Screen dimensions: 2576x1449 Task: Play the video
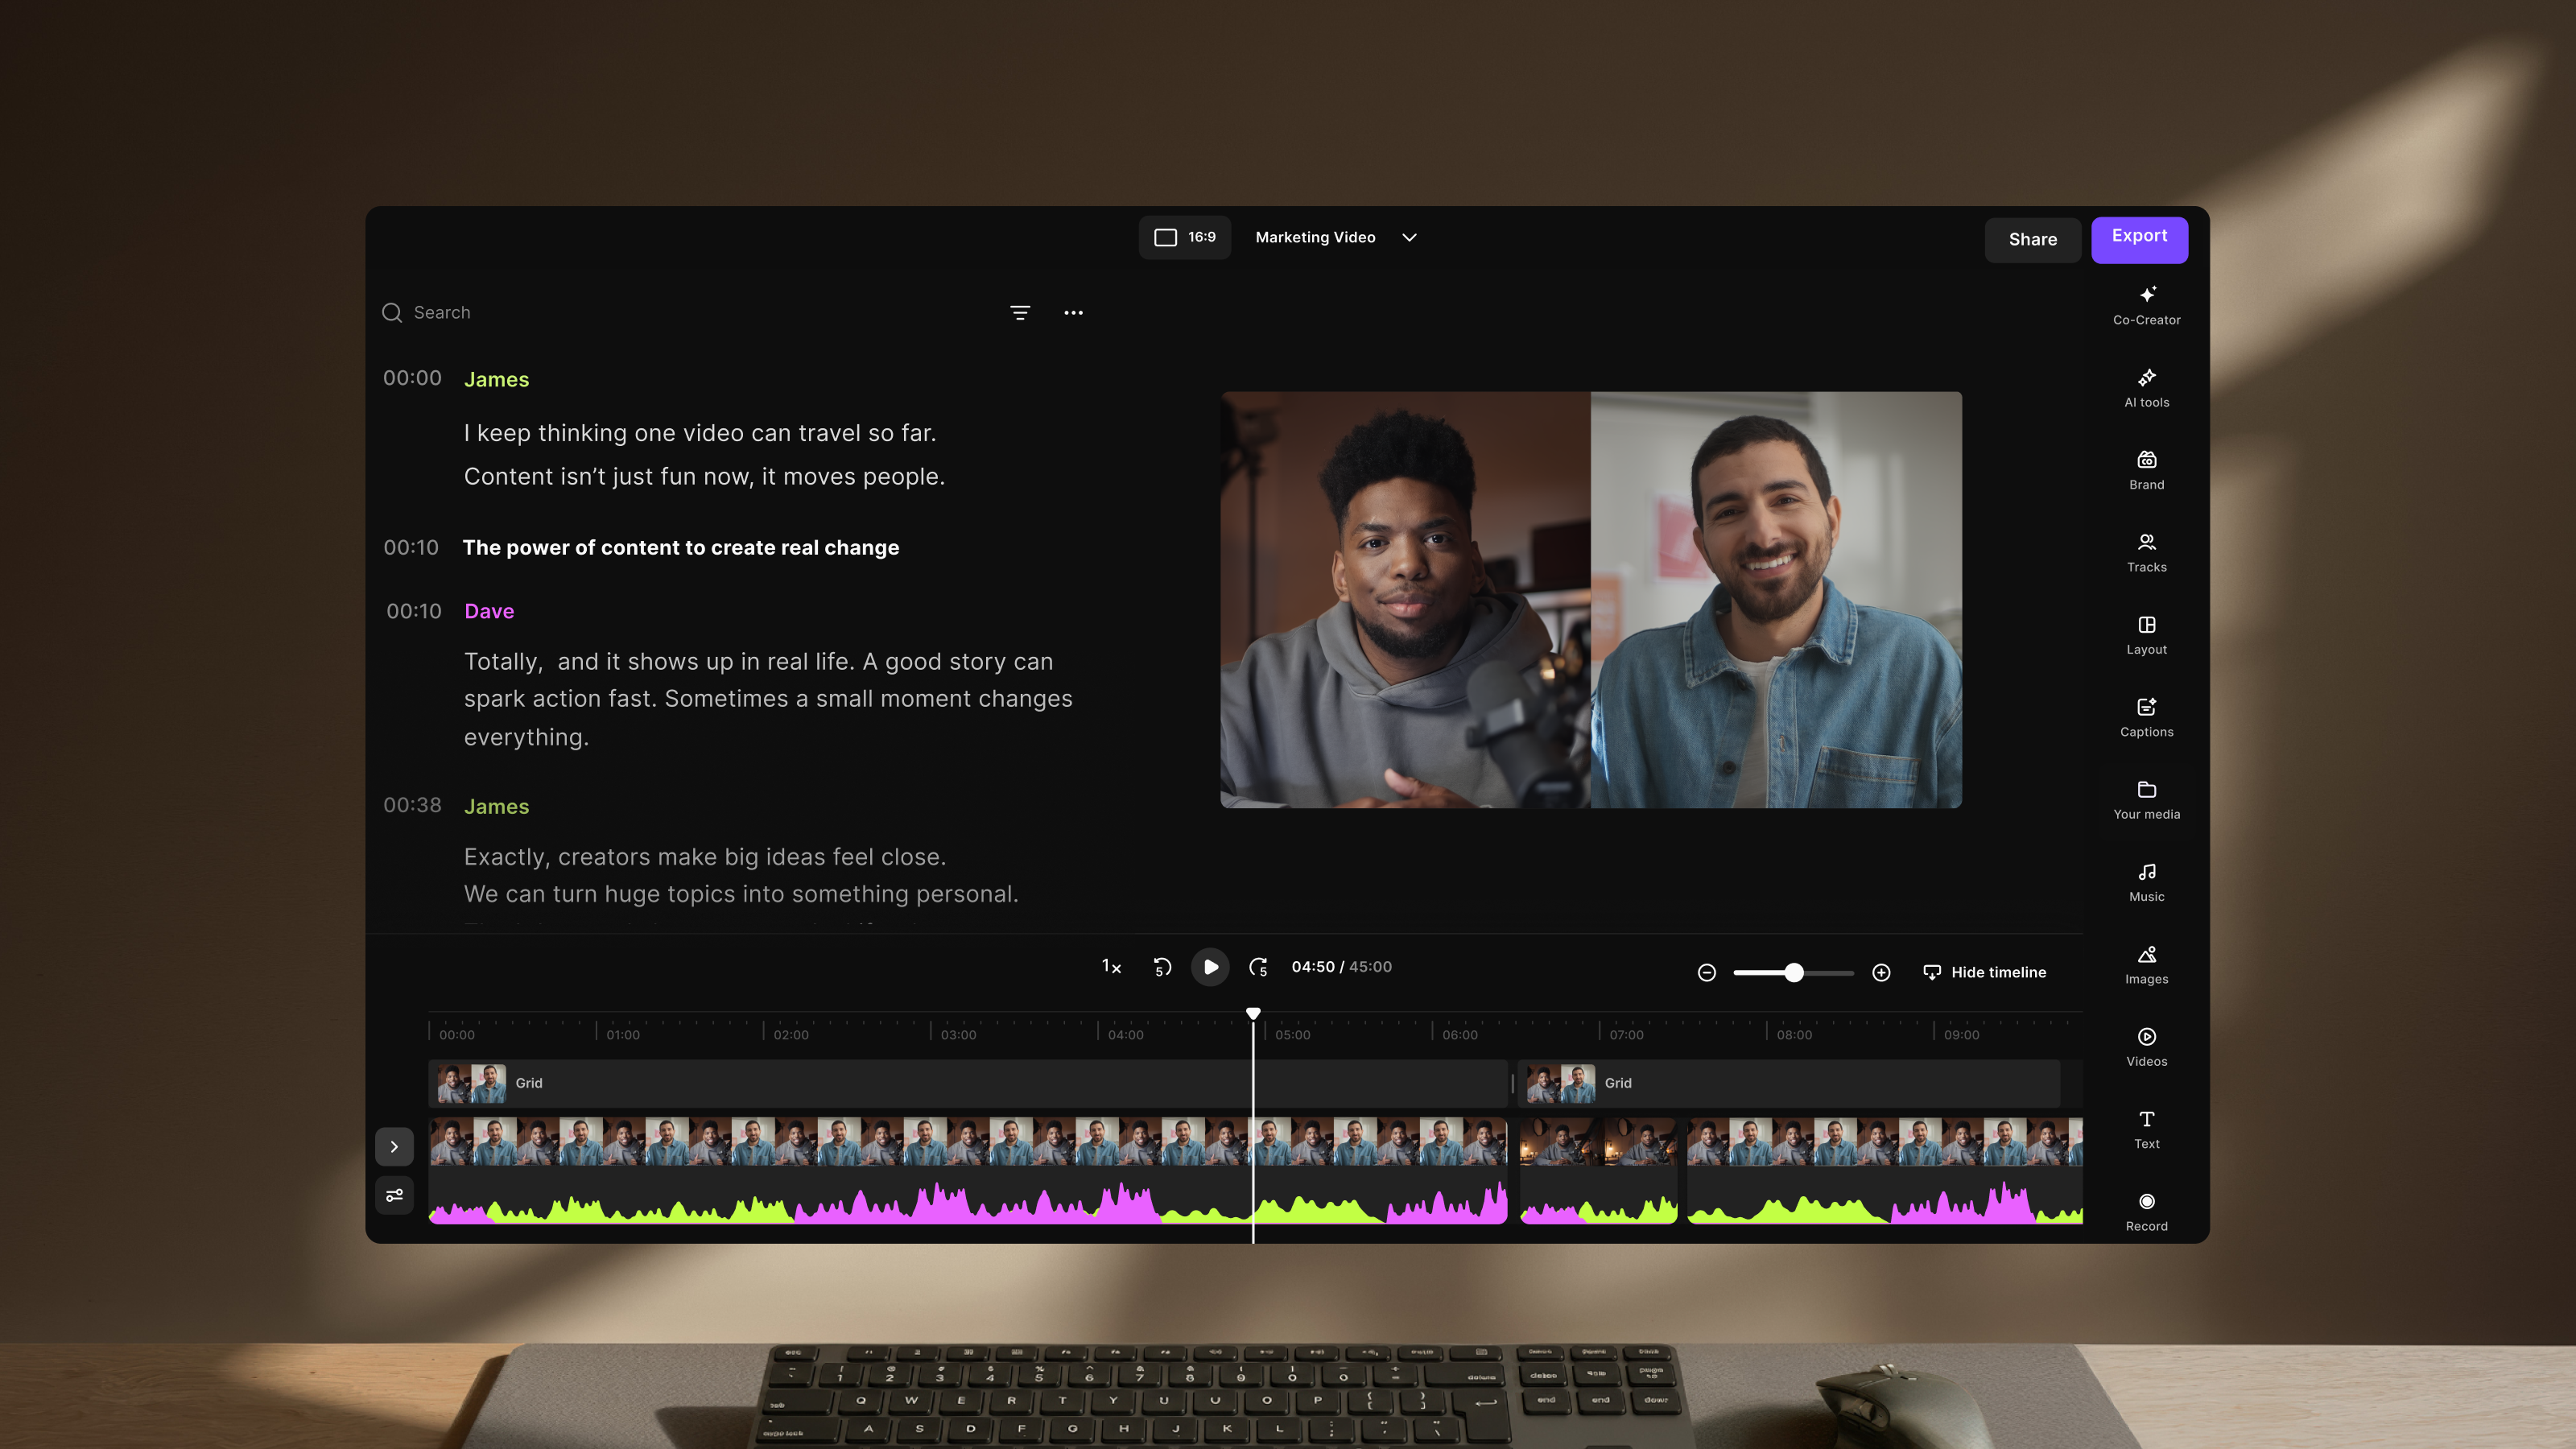click(x=1210, y=967)
